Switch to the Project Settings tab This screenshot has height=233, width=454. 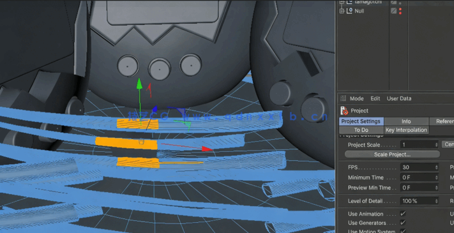[x=361, y=121]
